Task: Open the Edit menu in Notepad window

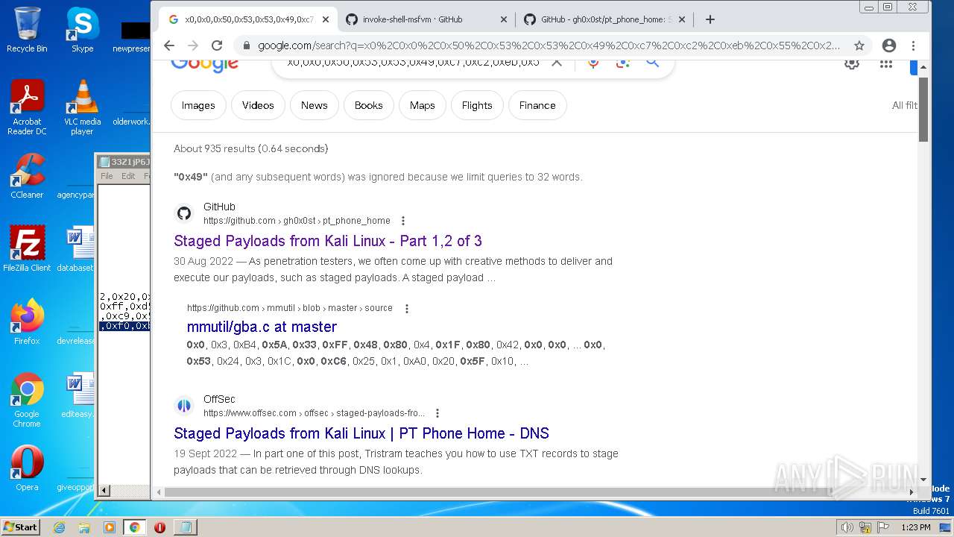Action: point(128,176)
